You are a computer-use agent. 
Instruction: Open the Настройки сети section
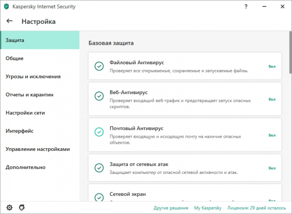coord(25,113)
